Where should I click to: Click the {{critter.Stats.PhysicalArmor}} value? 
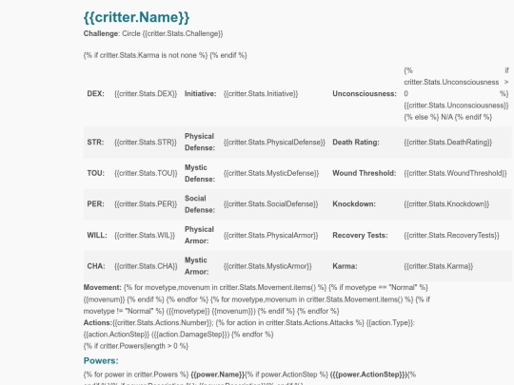[270, 236]
